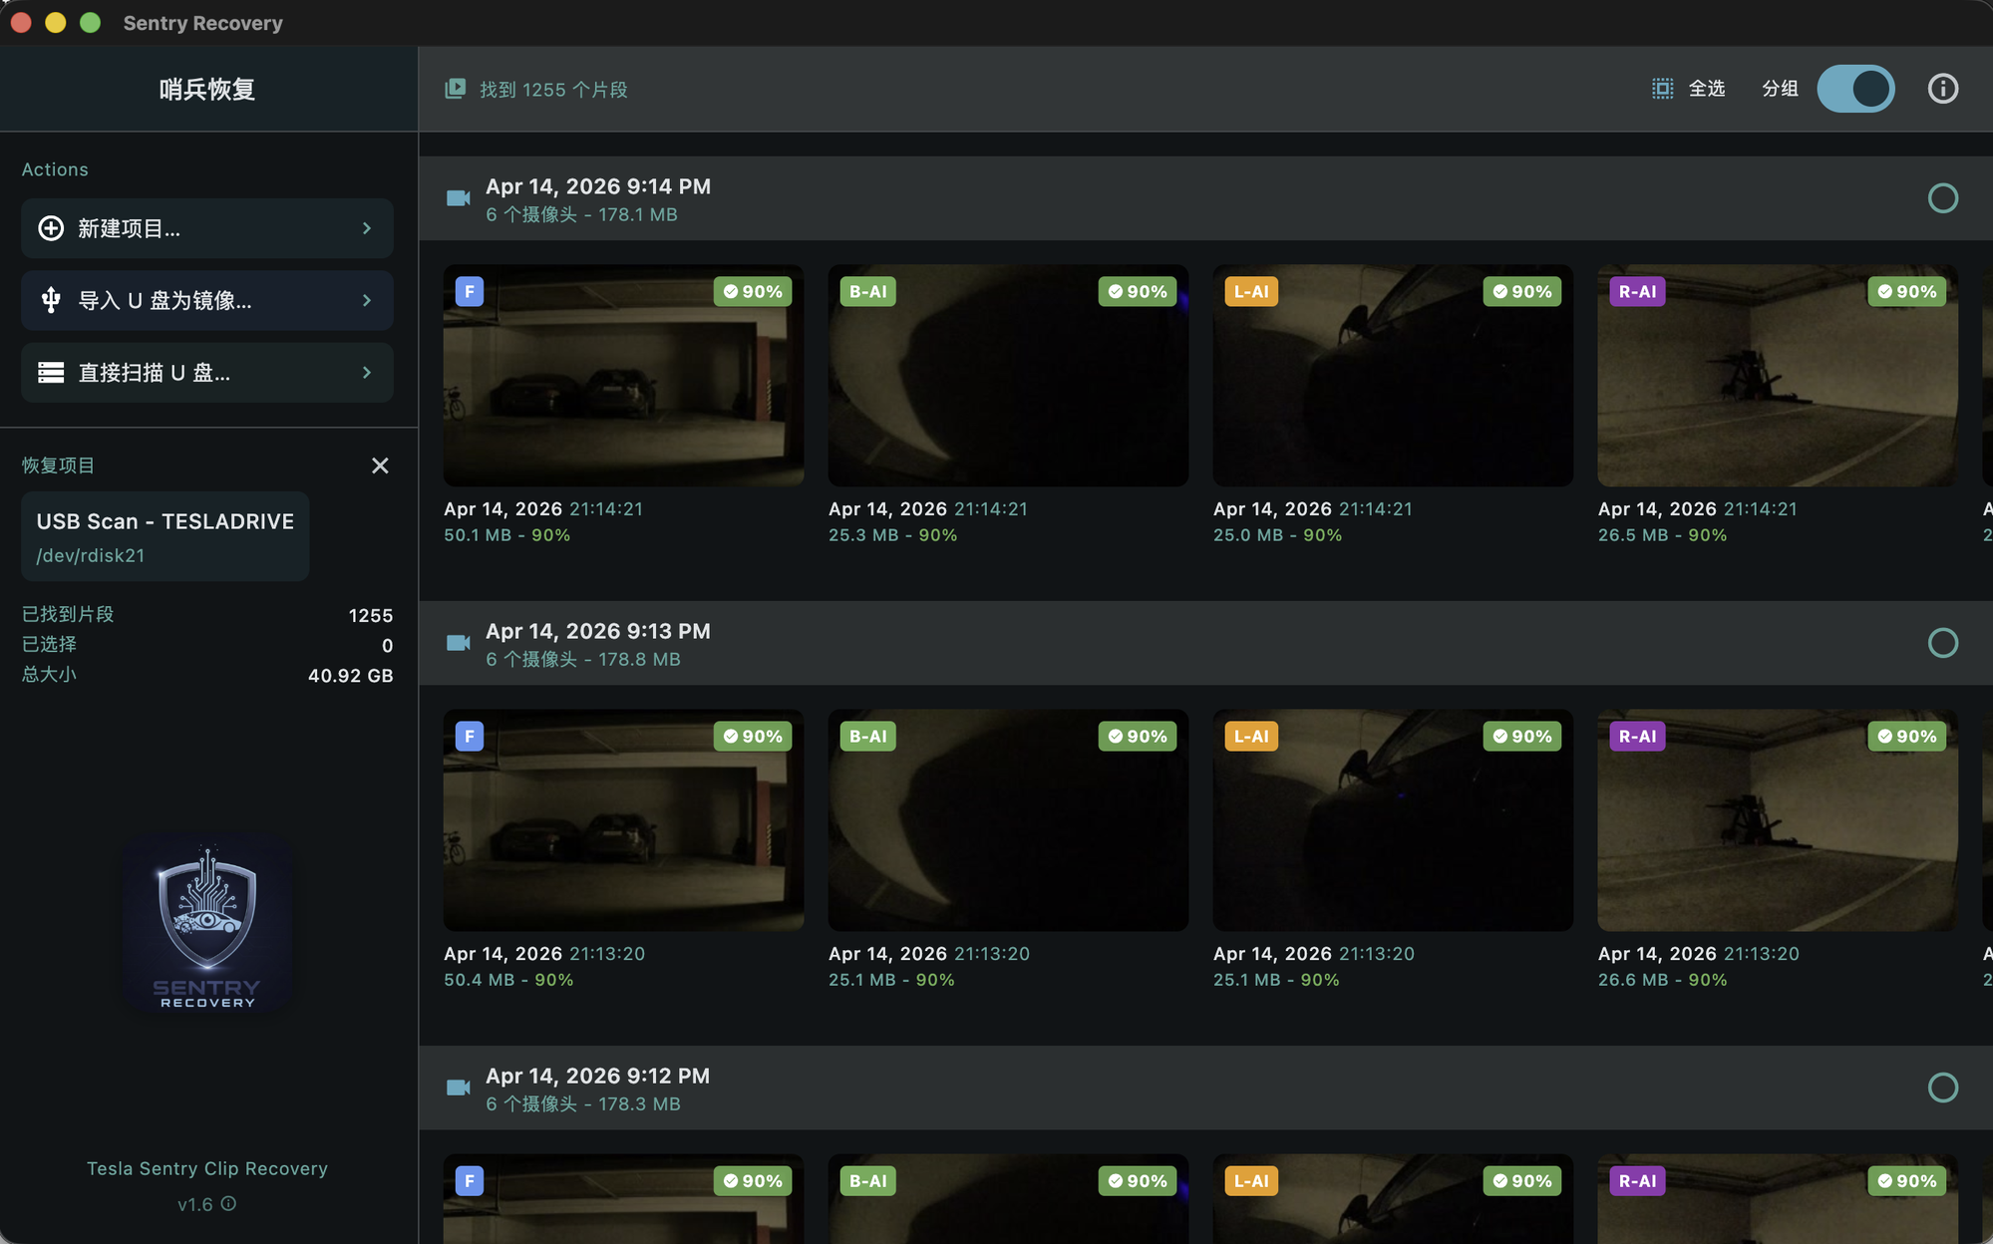Image resolution: width=1993 pixels, height=1244 pixels.
Task: Click the Sentry Recovery shield logo
Action: click(207, 927)
